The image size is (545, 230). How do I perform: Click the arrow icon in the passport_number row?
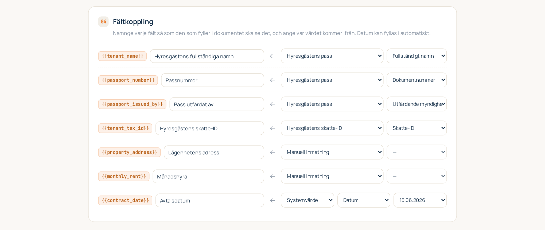click(272, 80)
